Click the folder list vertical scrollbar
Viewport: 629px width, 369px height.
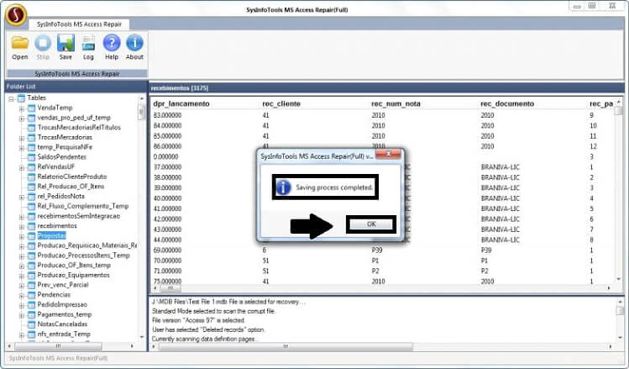[142, 168]
